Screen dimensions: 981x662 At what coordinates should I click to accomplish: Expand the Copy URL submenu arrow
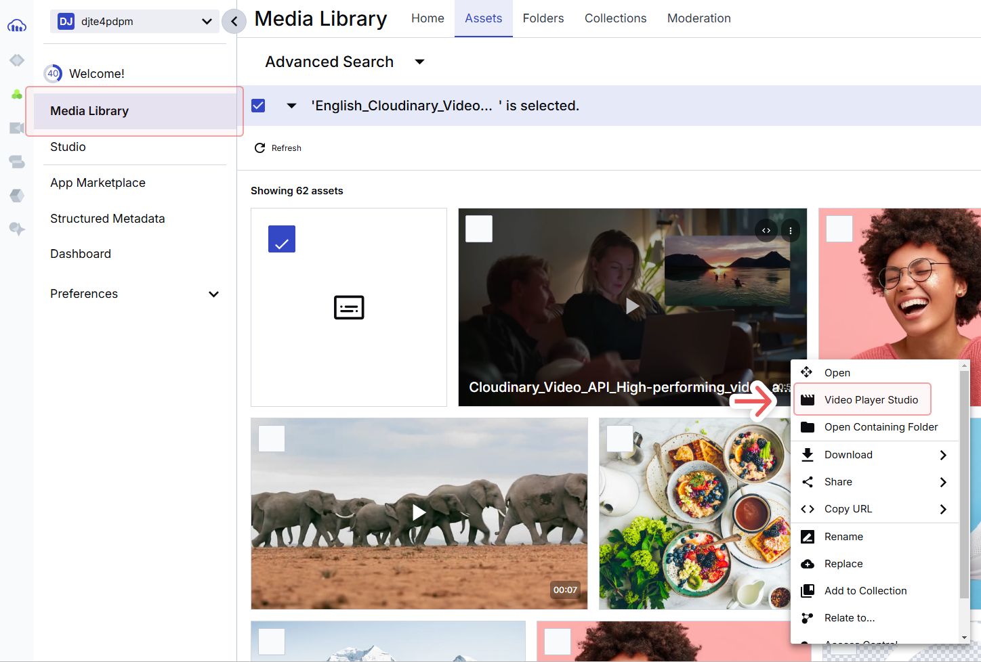[x=943, y=509]
